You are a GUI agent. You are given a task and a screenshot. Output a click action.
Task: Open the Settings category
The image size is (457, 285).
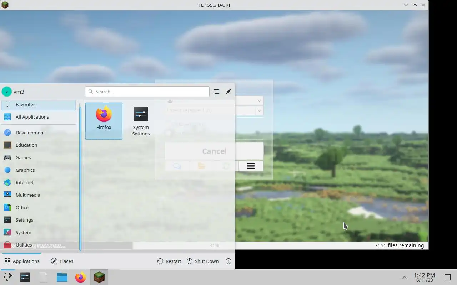pyautogui.click(x=39, y=220)
